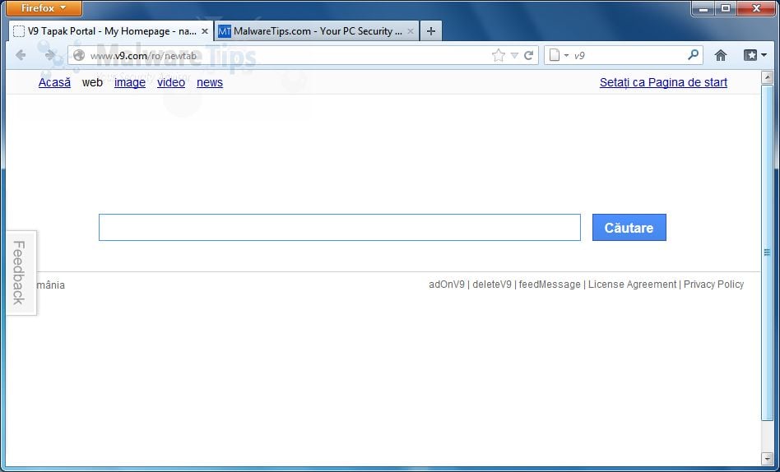Click Setați ca Pagina de start link
780x472 pixels.
[663, 82]
